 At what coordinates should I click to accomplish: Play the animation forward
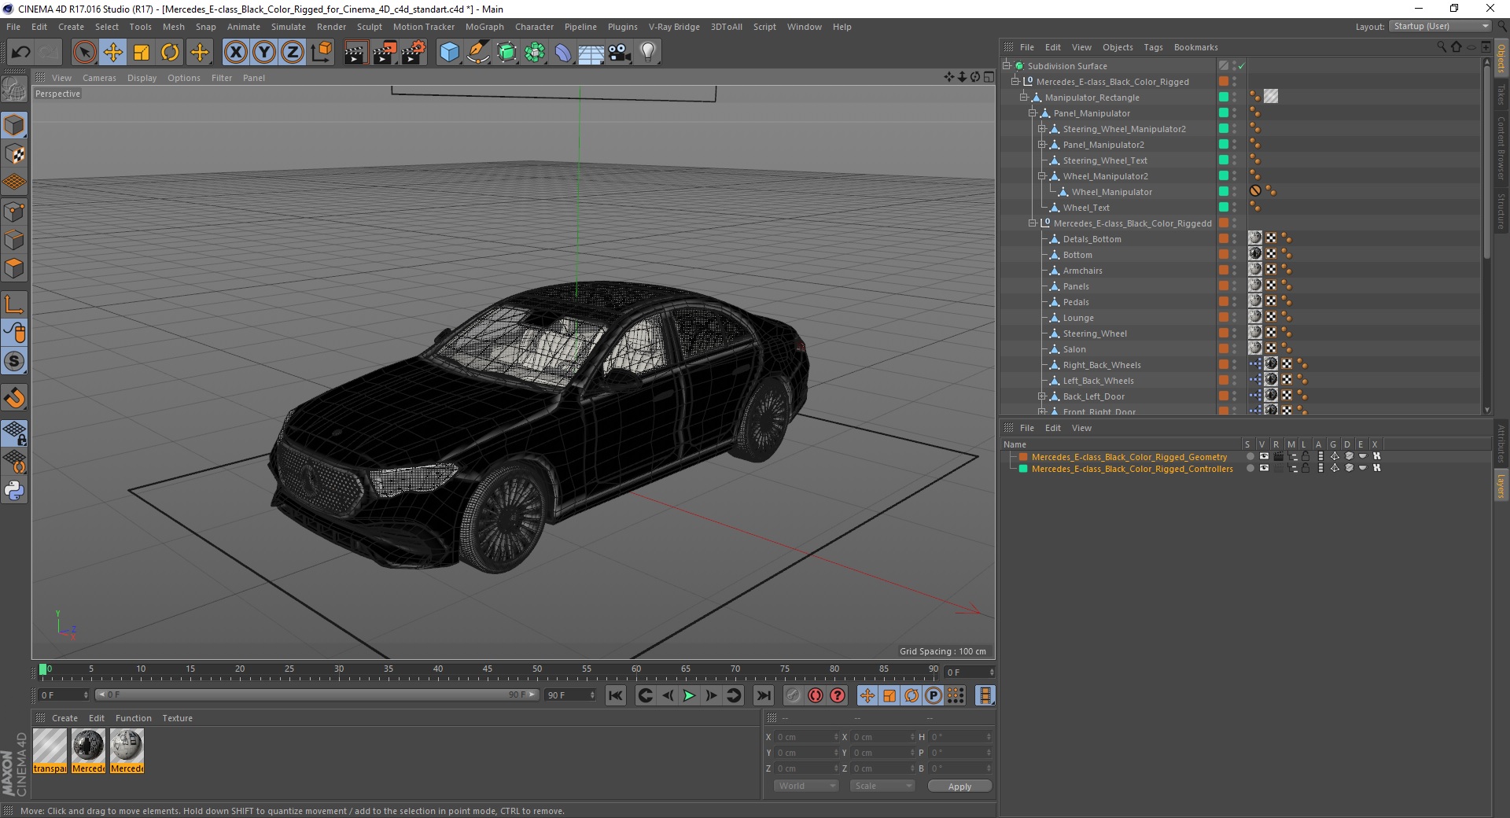pos(689,695)
